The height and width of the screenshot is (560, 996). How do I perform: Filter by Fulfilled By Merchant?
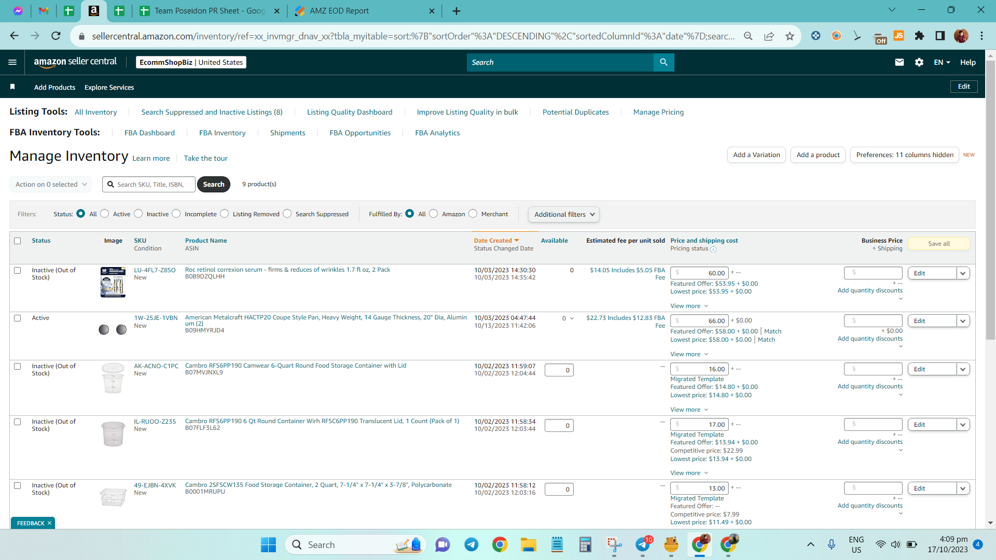(x=473, y=214)
